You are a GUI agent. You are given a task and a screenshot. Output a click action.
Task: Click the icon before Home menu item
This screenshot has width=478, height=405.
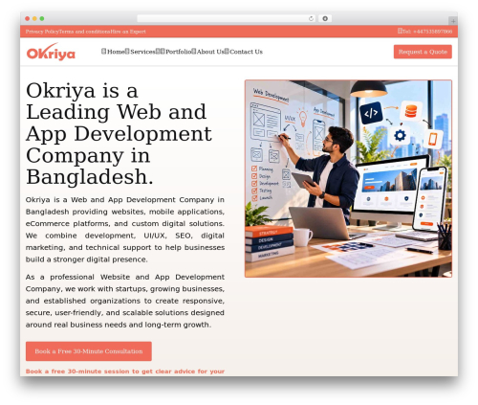pyautogui.click(x=104, y=51)
